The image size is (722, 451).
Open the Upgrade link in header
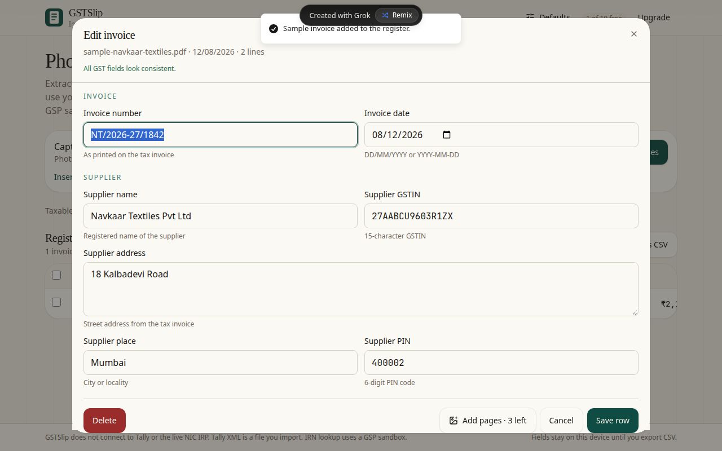pyautogui.click(x=654, y=17)
